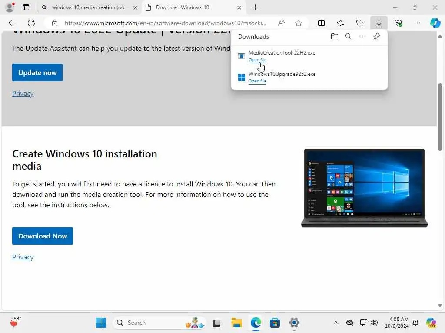The height and width of the screenshot is (333, 445).
Task: Open Edge Settings and more menu
Action: [x=417, y=23]
